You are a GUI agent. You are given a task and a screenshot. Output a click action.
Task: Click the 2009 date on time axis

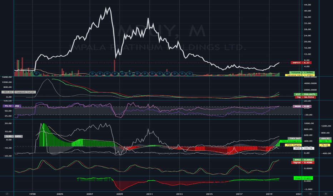click(120, 194)
